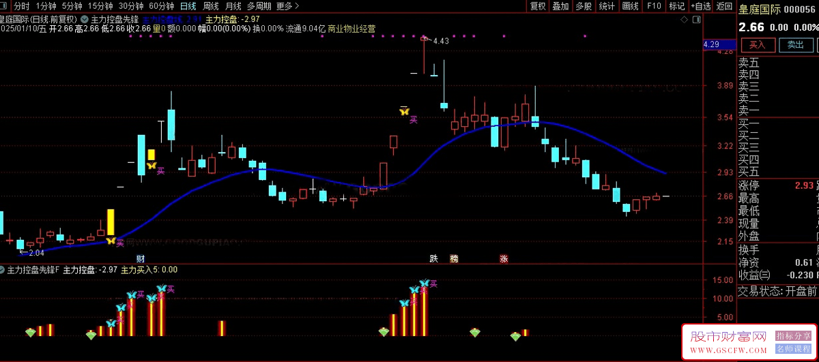Add stock via +自选 button
Image resolution: width=819 pixels, height=362 pixels.
(x=701, y=6)
